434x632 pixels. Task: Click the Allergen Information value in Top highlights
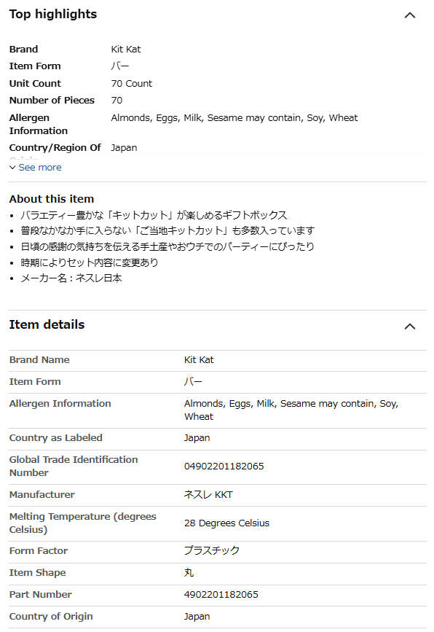234,117
